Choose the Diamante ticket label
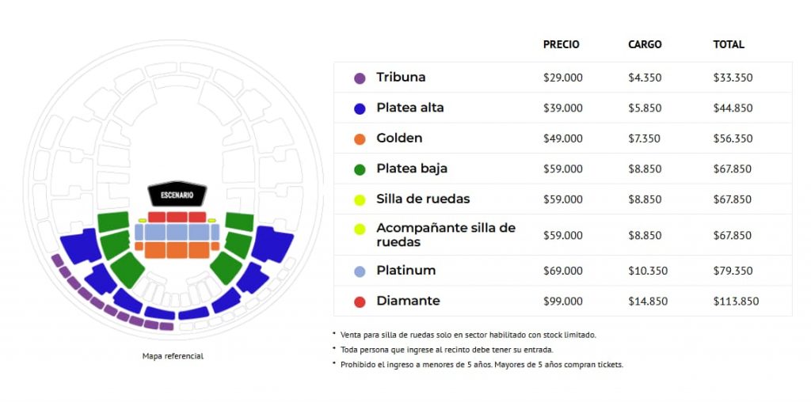Screen dimensions: 811x402 coord(408,301)
